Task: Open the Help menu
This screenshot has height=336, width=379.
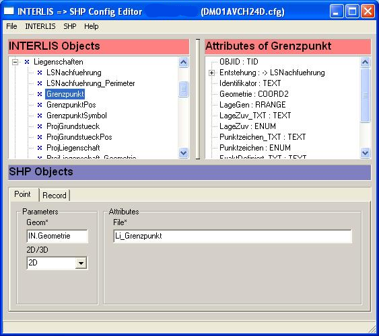Action: (91, 26)
